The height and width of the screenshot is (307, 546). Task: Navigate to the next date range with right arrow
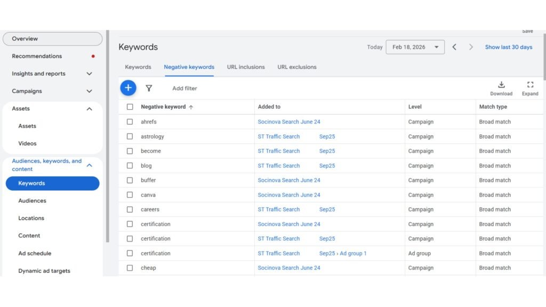[x=471, y=47]
